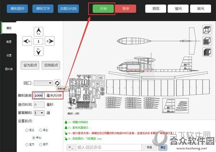The image size is (216, 152).
Task: Click the 回到起点 button
Action: [x=51, y=65]
